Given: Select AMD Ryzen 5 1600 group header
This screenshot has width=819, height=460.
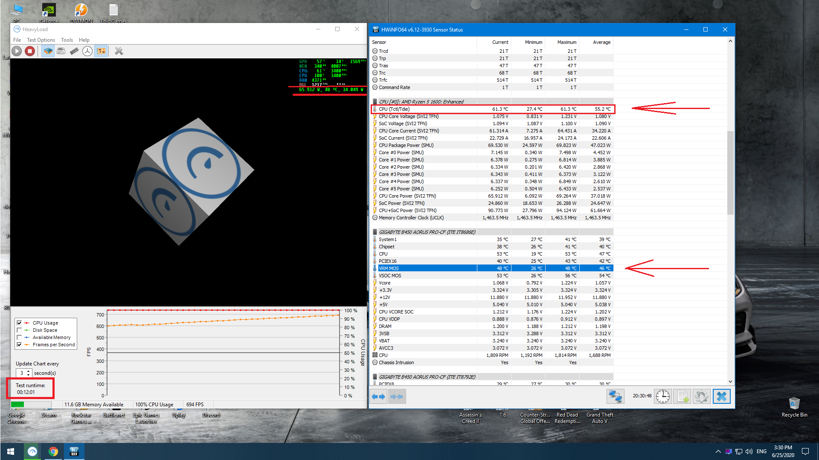Looking at the screenshot, I should (492, 102).
